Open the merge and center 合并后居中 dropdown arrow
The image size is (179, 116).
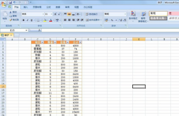point(101,20)
